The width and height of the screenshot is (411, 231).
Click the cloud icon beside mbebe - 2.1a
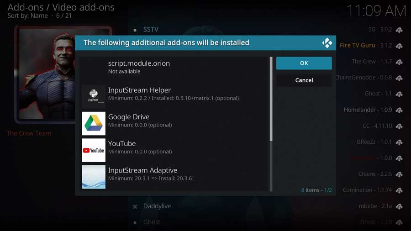point(399,207)
